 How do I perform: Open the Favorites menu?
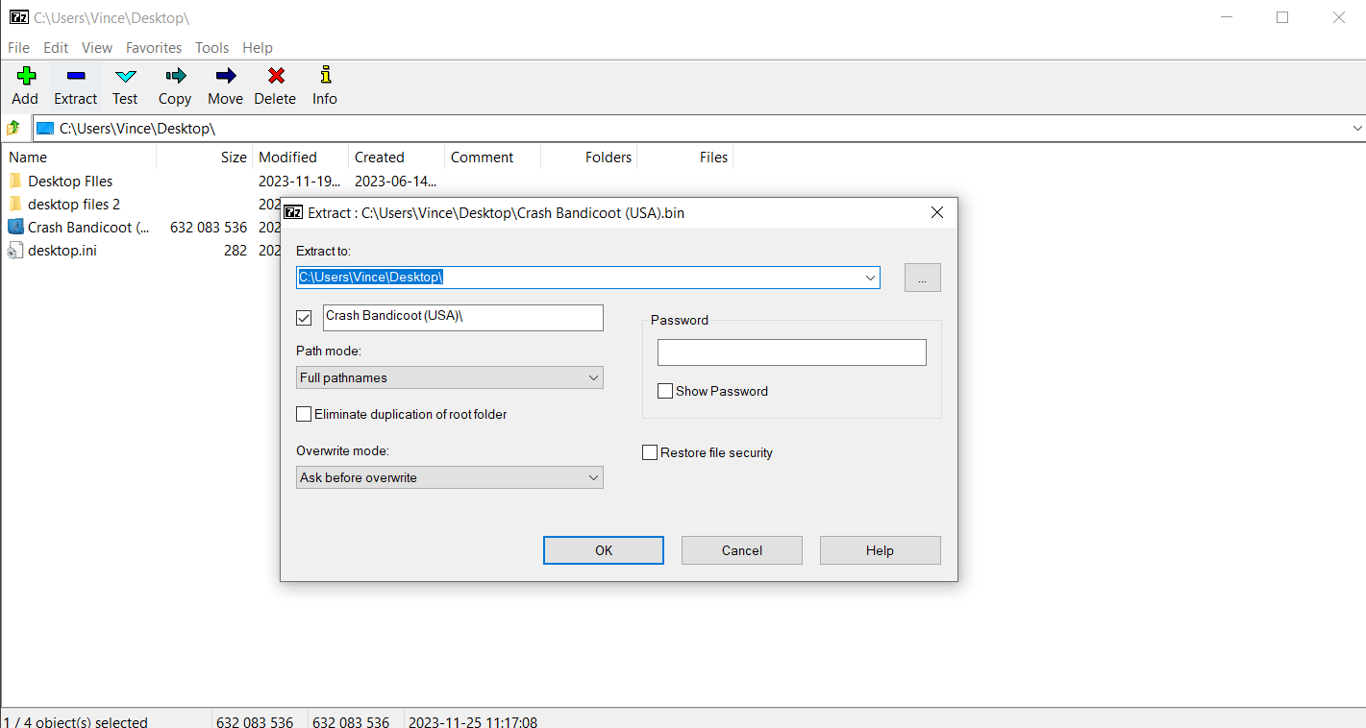click(x=153, y=47)
